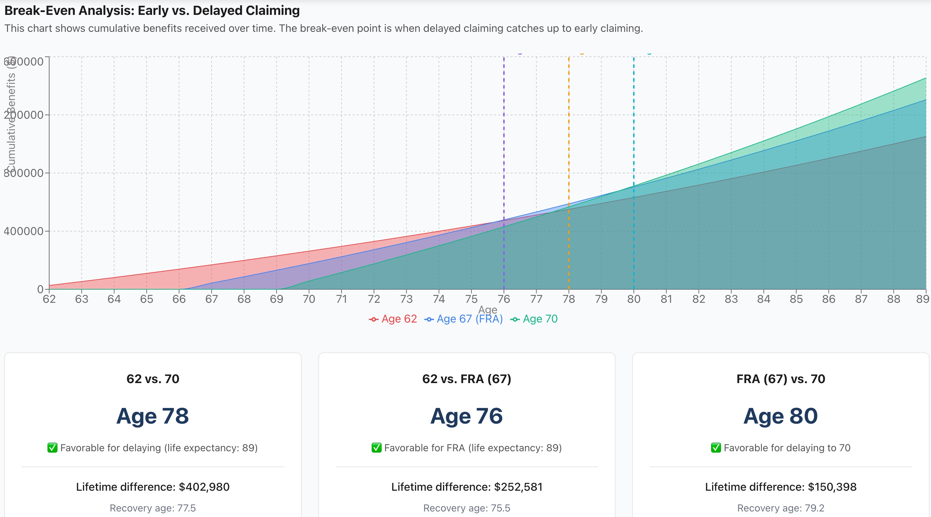Toggle the Age 67 (FRA) legend entry

(x=463, y=319)
